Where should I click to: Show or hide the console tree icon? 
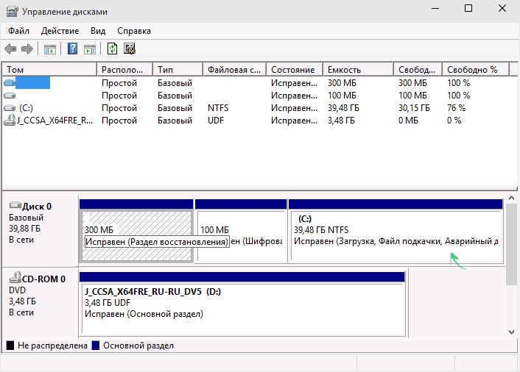[x=50, y=49]
